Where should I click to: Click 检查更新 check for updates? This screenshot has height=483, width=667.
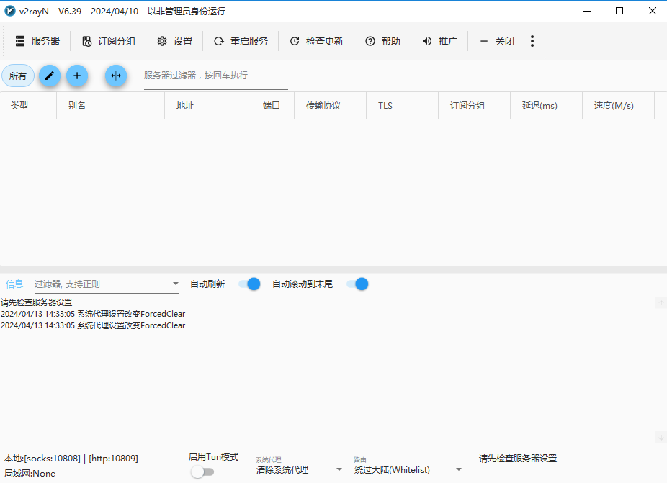coord(316,41)
